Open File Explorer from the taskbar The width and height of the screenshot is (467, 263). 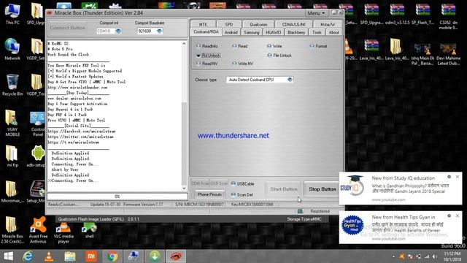[70, 256]
